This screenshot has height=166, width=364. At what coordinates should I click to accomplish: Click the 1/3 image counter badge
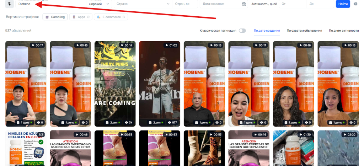coord(41,134)
